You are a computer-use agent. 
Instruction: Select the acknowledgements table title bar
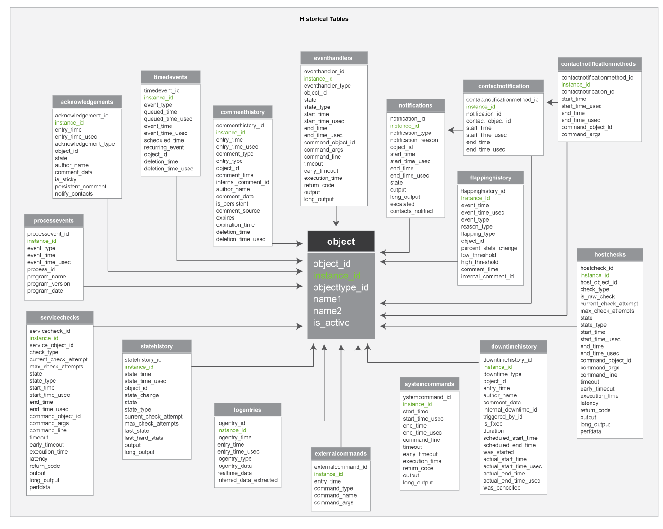[87, 102]
